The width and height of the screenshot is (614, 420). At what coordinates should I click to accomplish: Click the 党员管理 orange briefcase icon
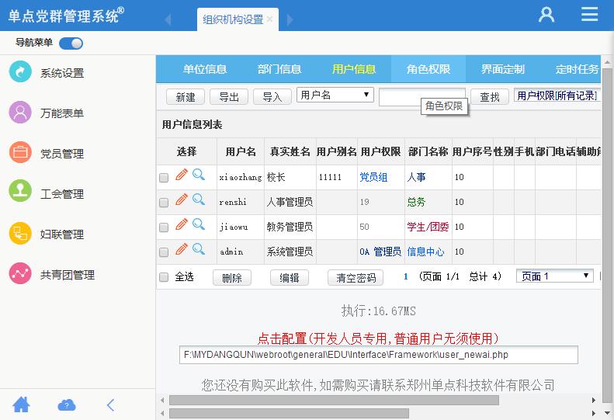(20, 152)
